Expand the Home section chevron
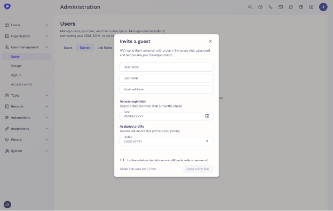The width and height of the screenshot is (333, 211). click(46, 25)
